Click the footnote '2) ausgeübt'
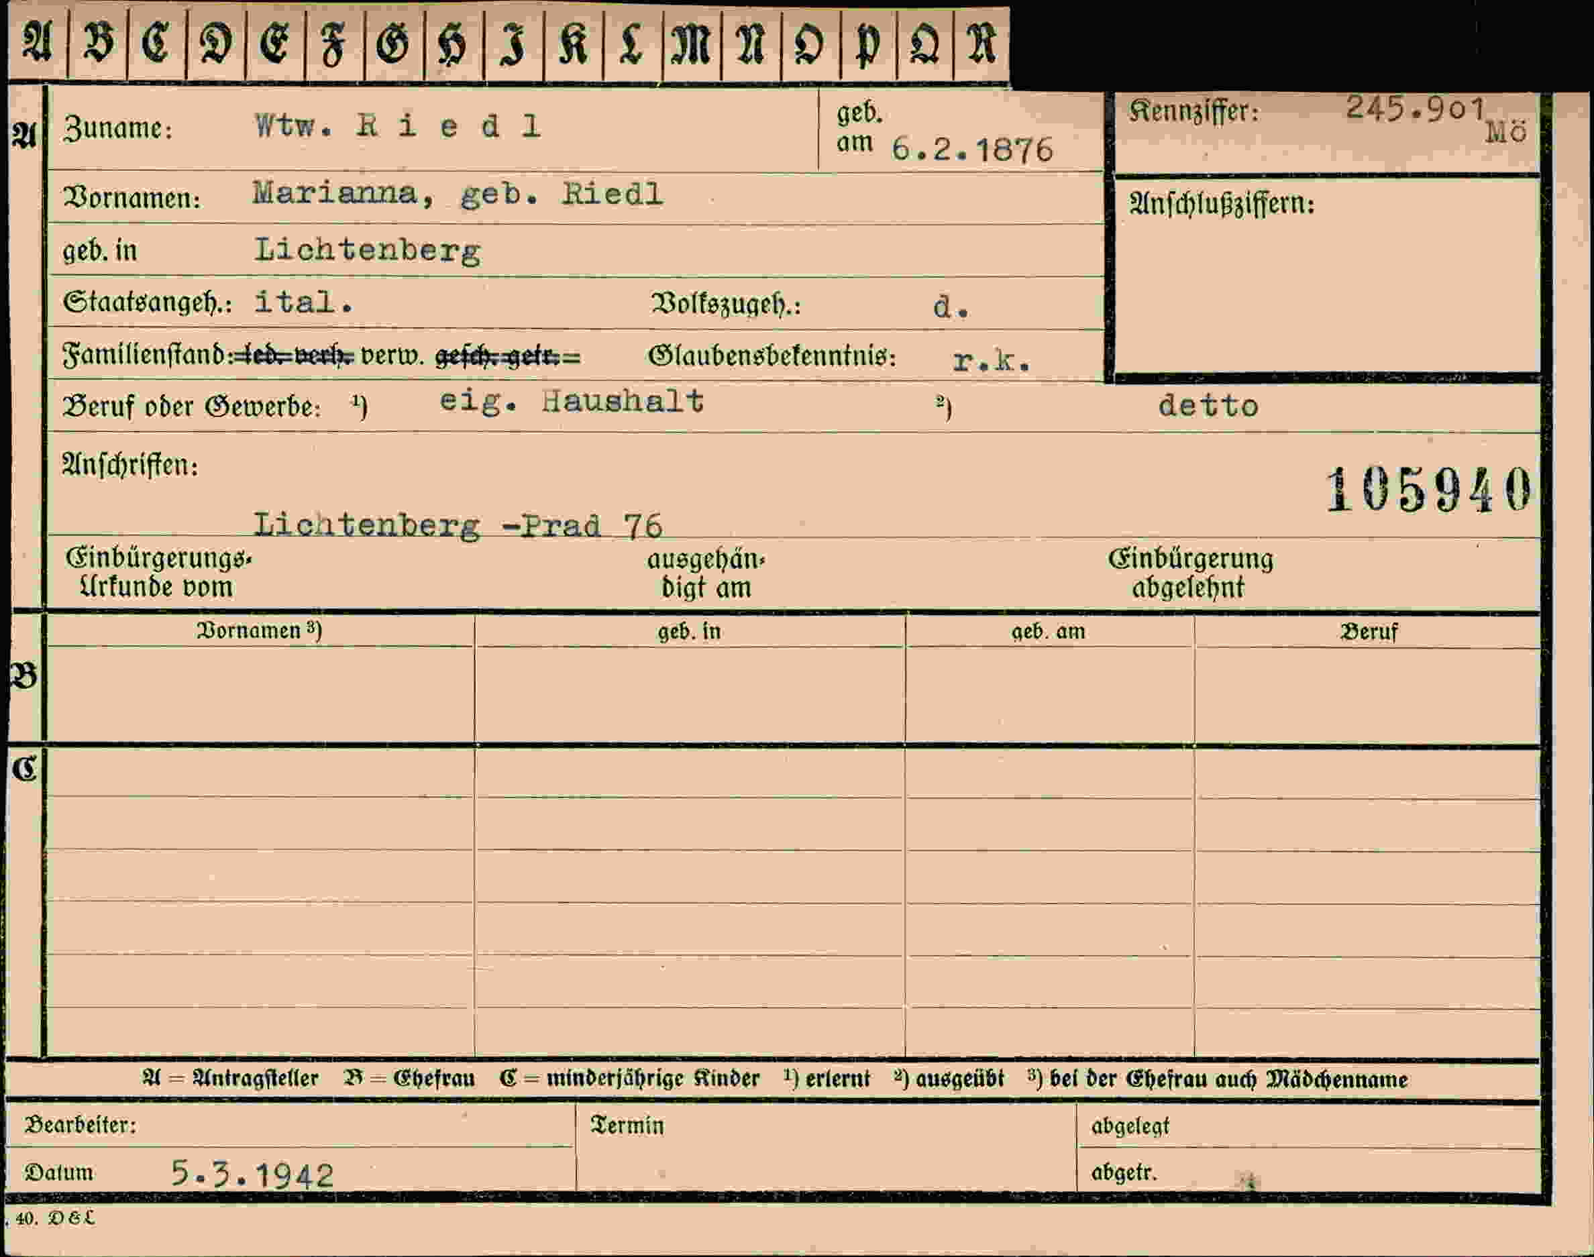This screenshot has width=1594, height=1257. (x=949, y=1080)
